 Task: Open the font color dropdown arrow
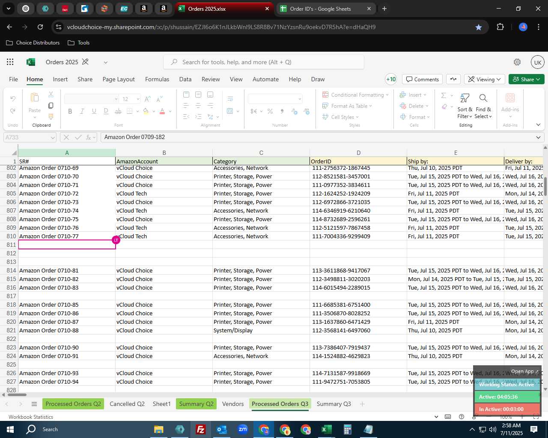[x=170, y=111]
